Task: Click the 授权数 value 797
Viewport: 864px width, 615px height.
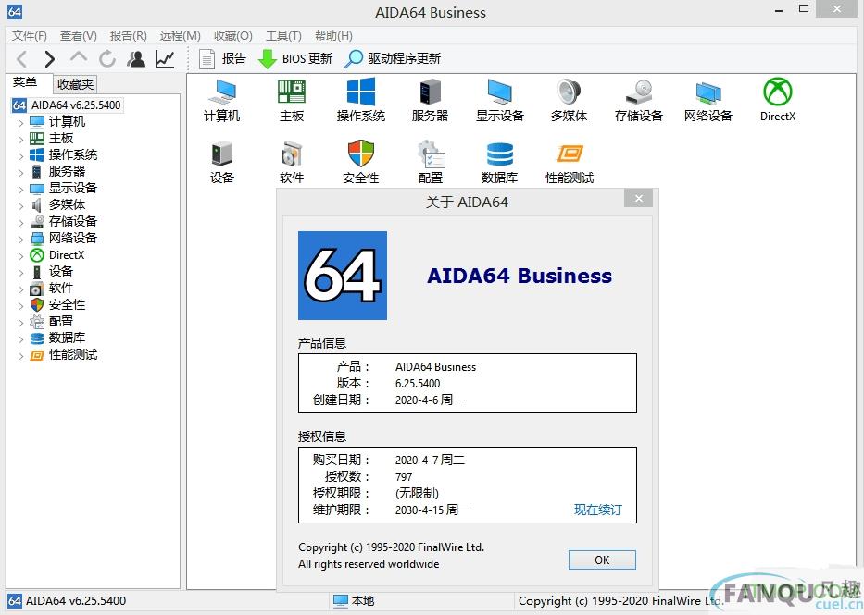Action: tap(404, 477)
